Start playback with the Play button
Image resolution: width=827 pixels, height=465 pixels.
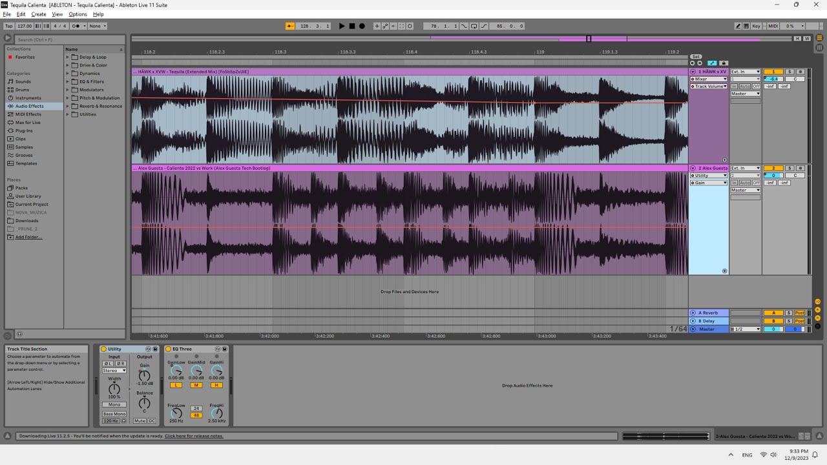click(342, 26)
